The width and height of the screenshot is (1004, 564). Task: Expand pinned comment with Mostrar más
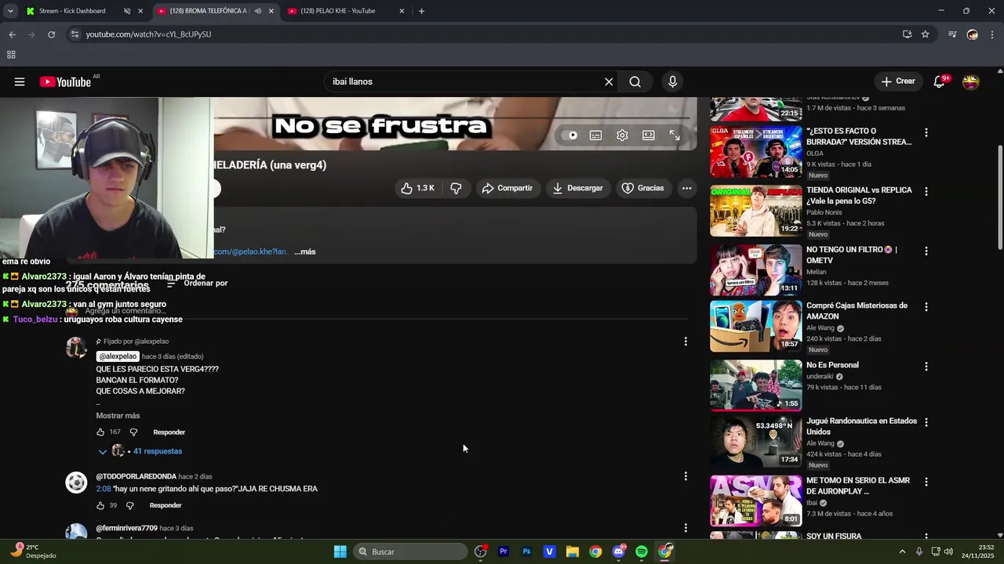point(118,416)
